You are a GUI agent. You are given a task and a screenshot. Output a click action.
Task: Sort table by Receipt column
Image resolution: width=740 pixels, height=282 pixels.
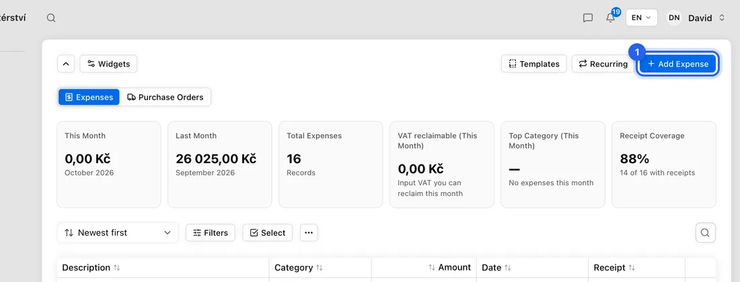(x=614, y=267)
